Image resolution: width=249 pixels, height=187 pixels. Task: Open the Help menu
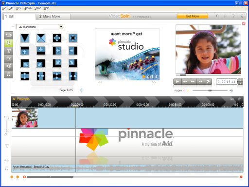(47, 8)
